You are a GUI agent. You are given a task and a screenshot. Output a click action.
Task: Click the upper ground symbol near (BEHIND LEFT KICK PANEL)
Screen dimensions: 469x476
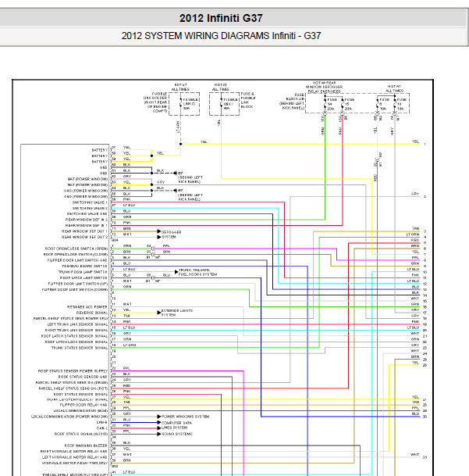tap(176, 173)
